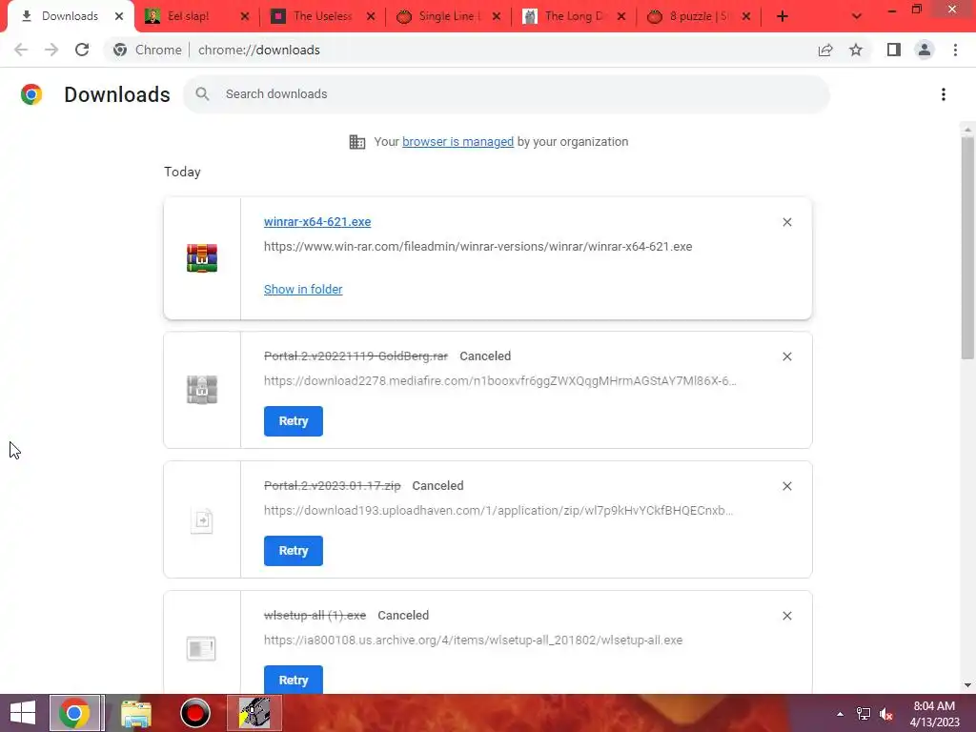Go back to previous page
Screen dimensions: 976x732
click(x=21, y=50)
